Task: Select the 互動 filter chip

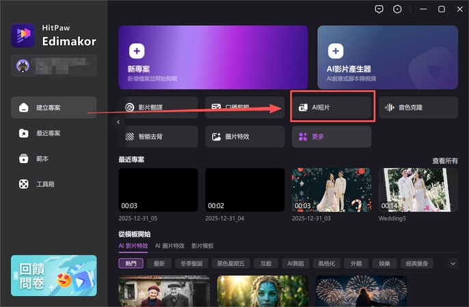Action: coord(266,263)
